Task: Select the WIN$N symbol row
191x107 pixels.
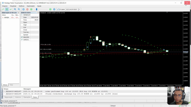Action: pyautogui.click(x=10, y=18)
